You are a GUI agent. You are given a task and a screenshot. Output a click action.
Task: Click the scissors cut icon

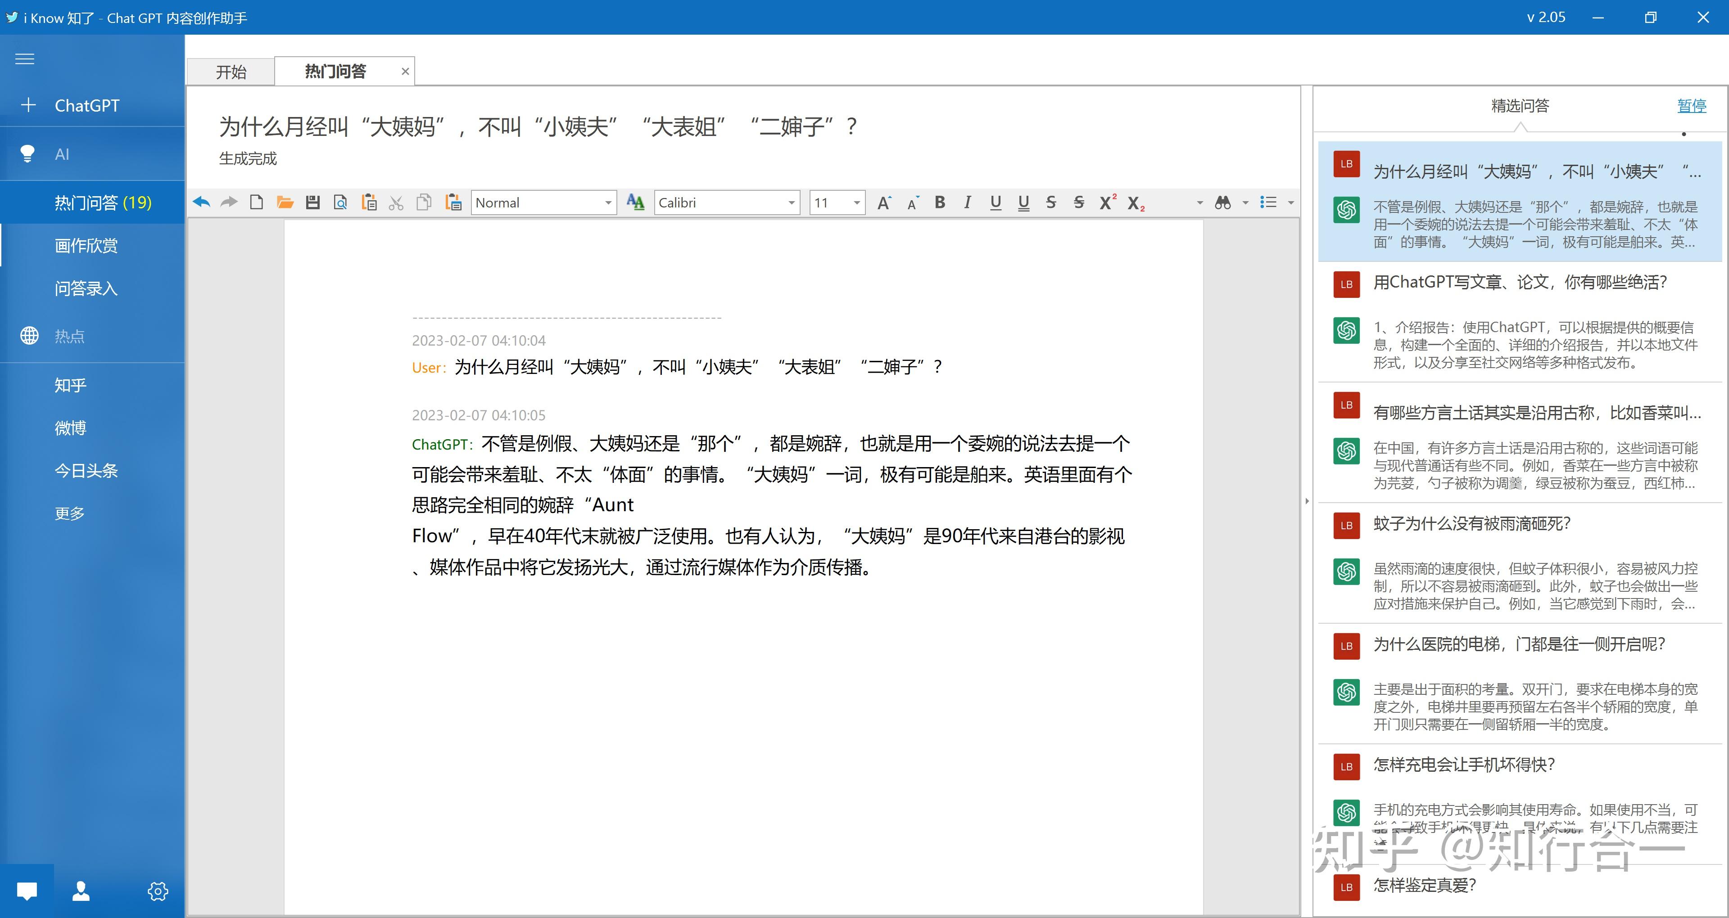(396, 202)
